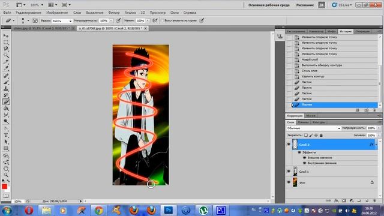Hide the Слой 2 layer

[x=289, y=145]
